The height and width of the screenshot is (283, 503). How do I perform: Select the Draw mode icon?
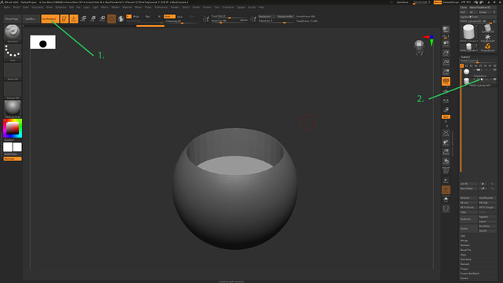click(x=74, y=19)
